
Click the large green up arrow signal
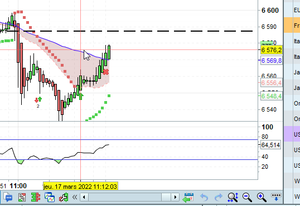click(81, 97)
